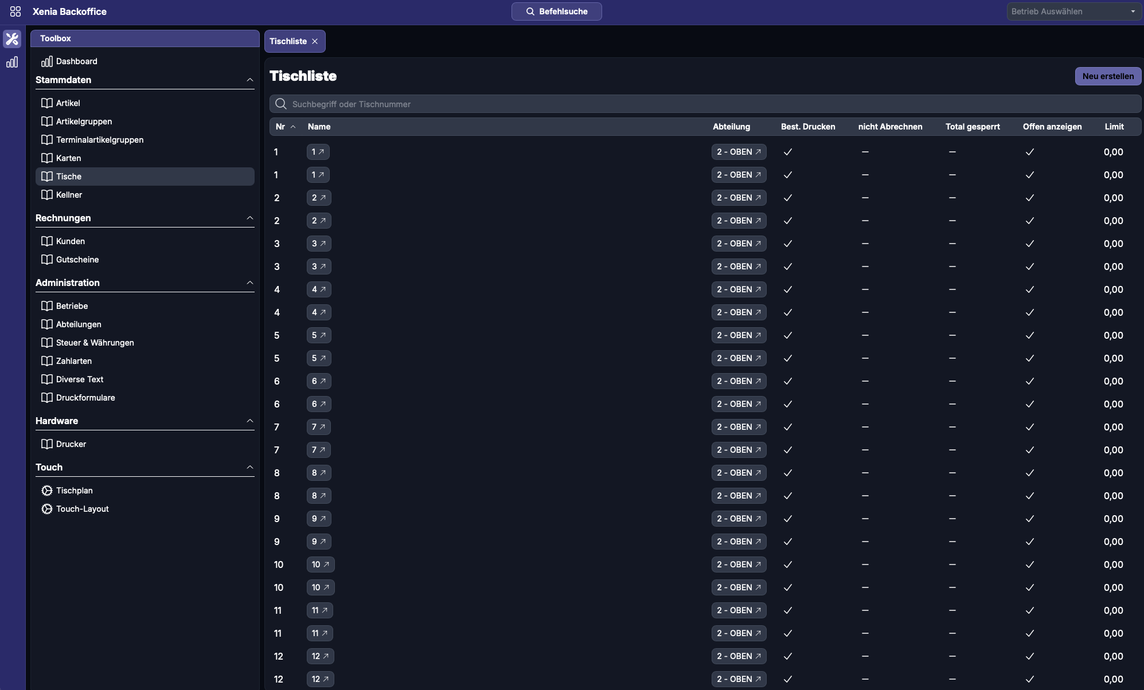Click the Dashboard chart icon
Image resolution: width=1144 pixels, height=690 pixels.
tap(47, 61)
